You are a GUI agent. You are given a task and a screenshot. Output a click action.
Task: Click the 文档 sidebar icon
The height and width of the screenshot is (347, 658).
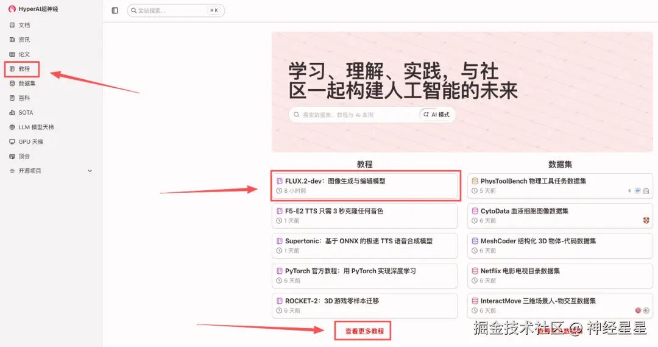12,25
